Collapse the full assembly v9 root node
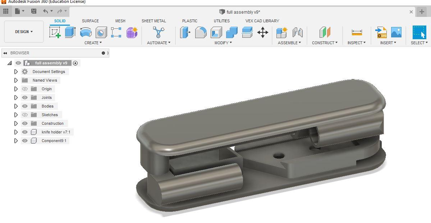 pos(10,63)
